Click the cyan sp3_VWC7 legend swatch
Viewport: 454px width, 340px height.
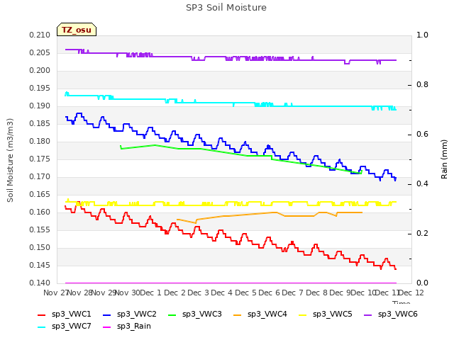click(x=42, y=327)
